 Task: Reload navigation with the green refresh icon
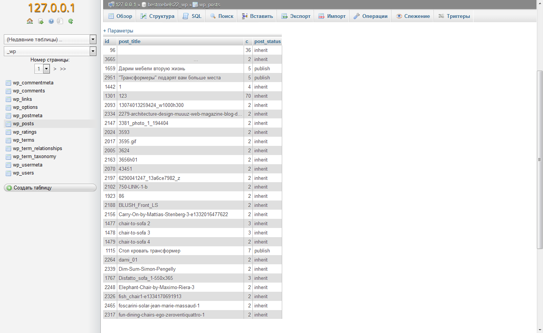[71, 21]
